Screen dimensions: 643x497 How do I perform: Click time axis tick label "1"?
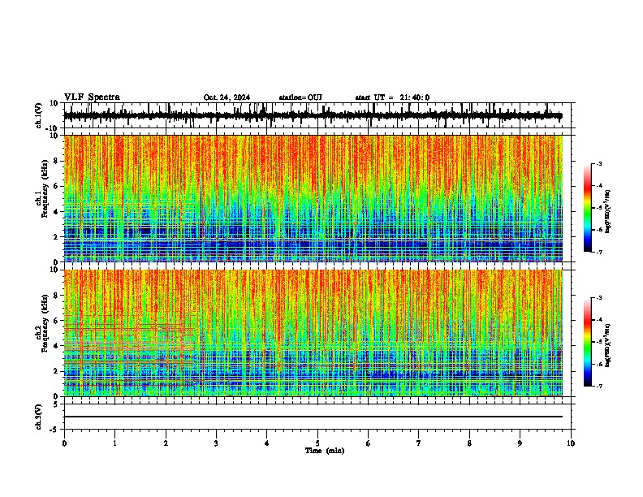[x=114, y=443]
